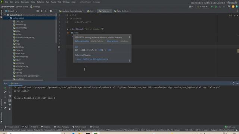Image resolution: width=239 pixels, height=134 pixels.
Task: Open the Navigate menu
Action: 25,2
